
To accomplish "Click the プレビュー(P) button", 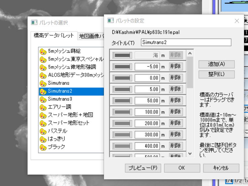I will pos(143,168).
